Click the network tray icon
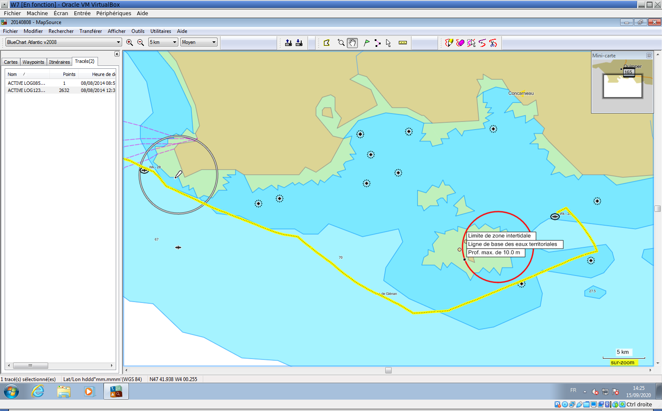 [x=605, y=392]
